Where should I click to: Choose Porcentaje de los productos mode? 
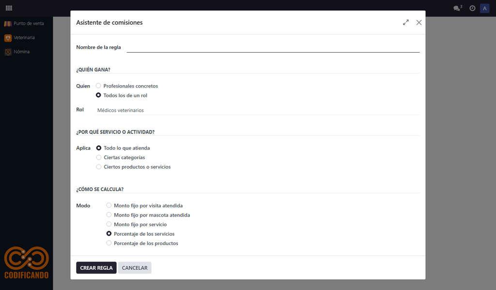pos(109,243)
